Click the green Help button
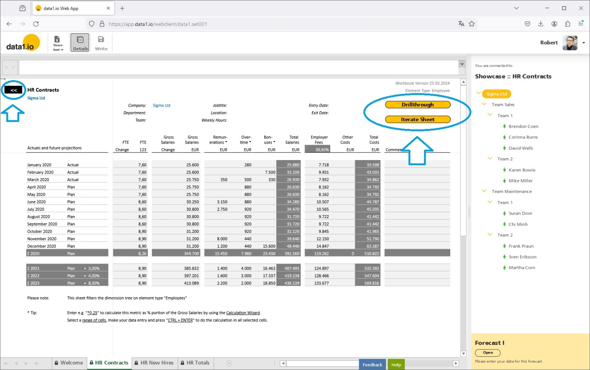The image size is (590, 370). point(396,364)
